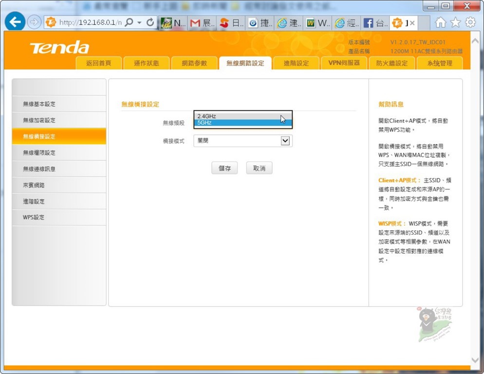Switch to the Facebook browser tab
The width and height of the screenshot is (484, 374).
[375, 23]
